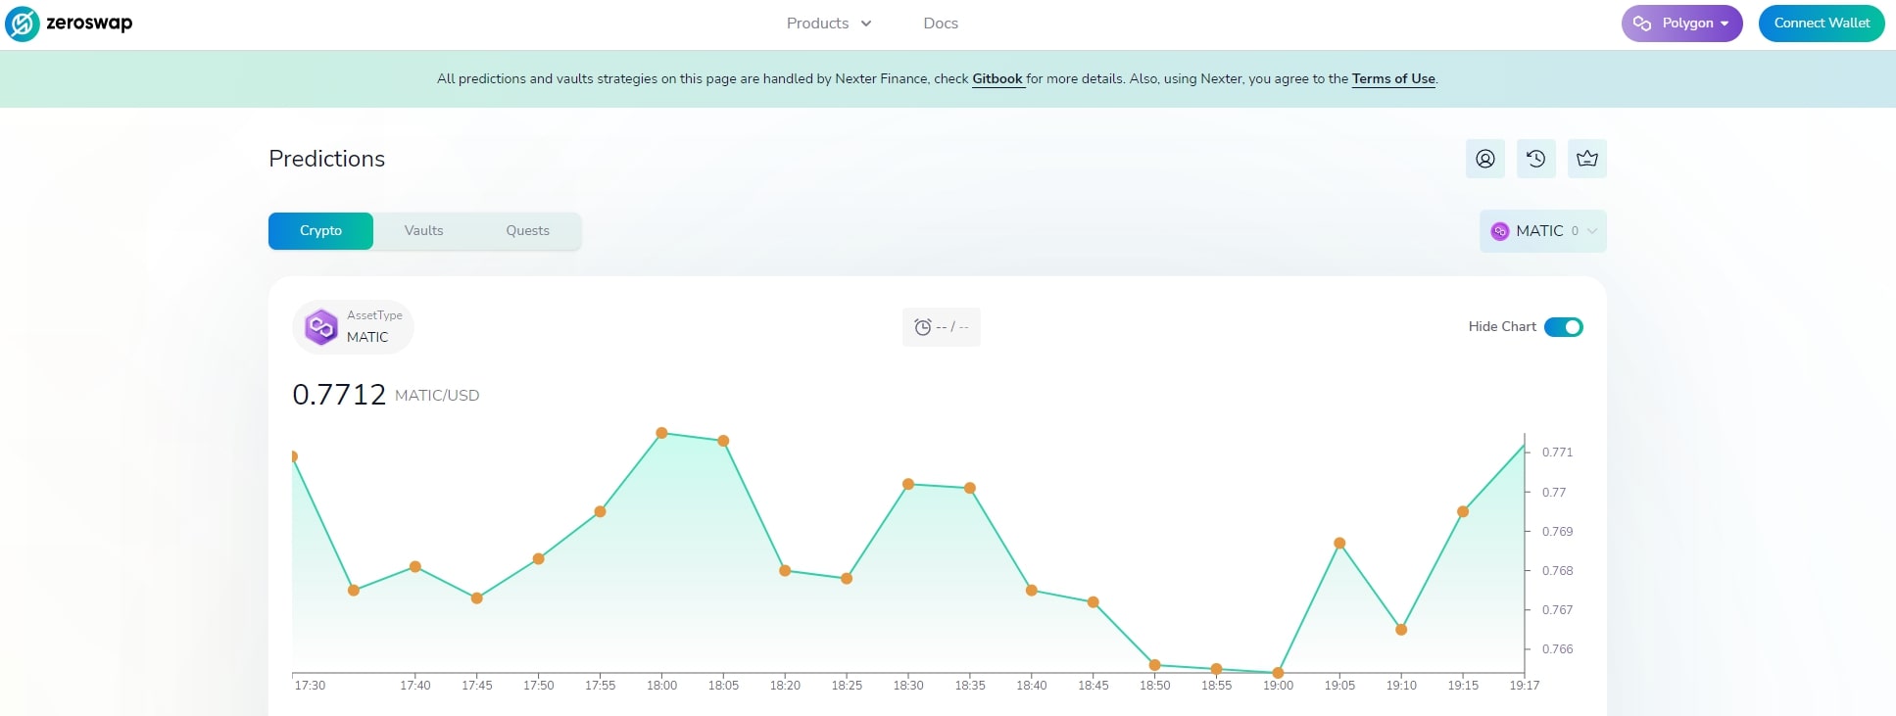
Task: Click the 19:17 time axis label
Action: 1525,686
